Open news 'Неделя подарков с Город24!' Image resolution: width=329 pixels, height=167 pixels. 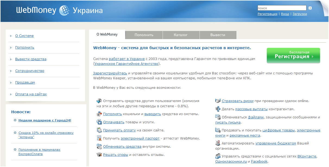[x=45, y=120]
